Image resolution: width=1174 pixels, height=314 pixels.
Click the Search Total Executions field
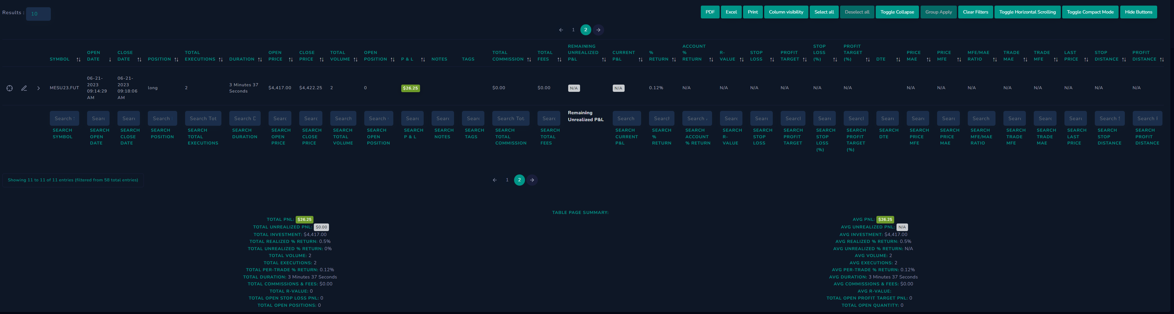click(x=203, y=118)
